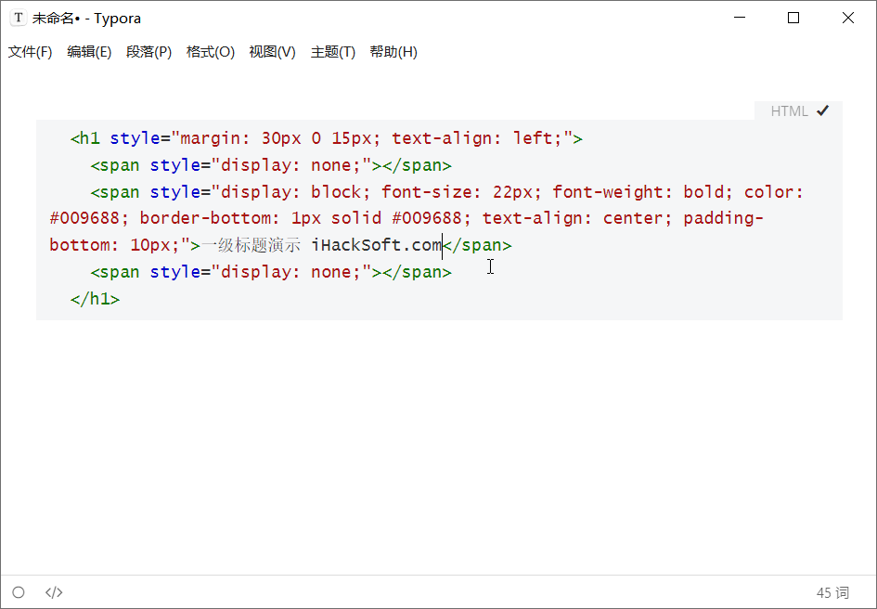Maximize the Typora window
Screen dimensions: 877x609
(x=793, y=18)
